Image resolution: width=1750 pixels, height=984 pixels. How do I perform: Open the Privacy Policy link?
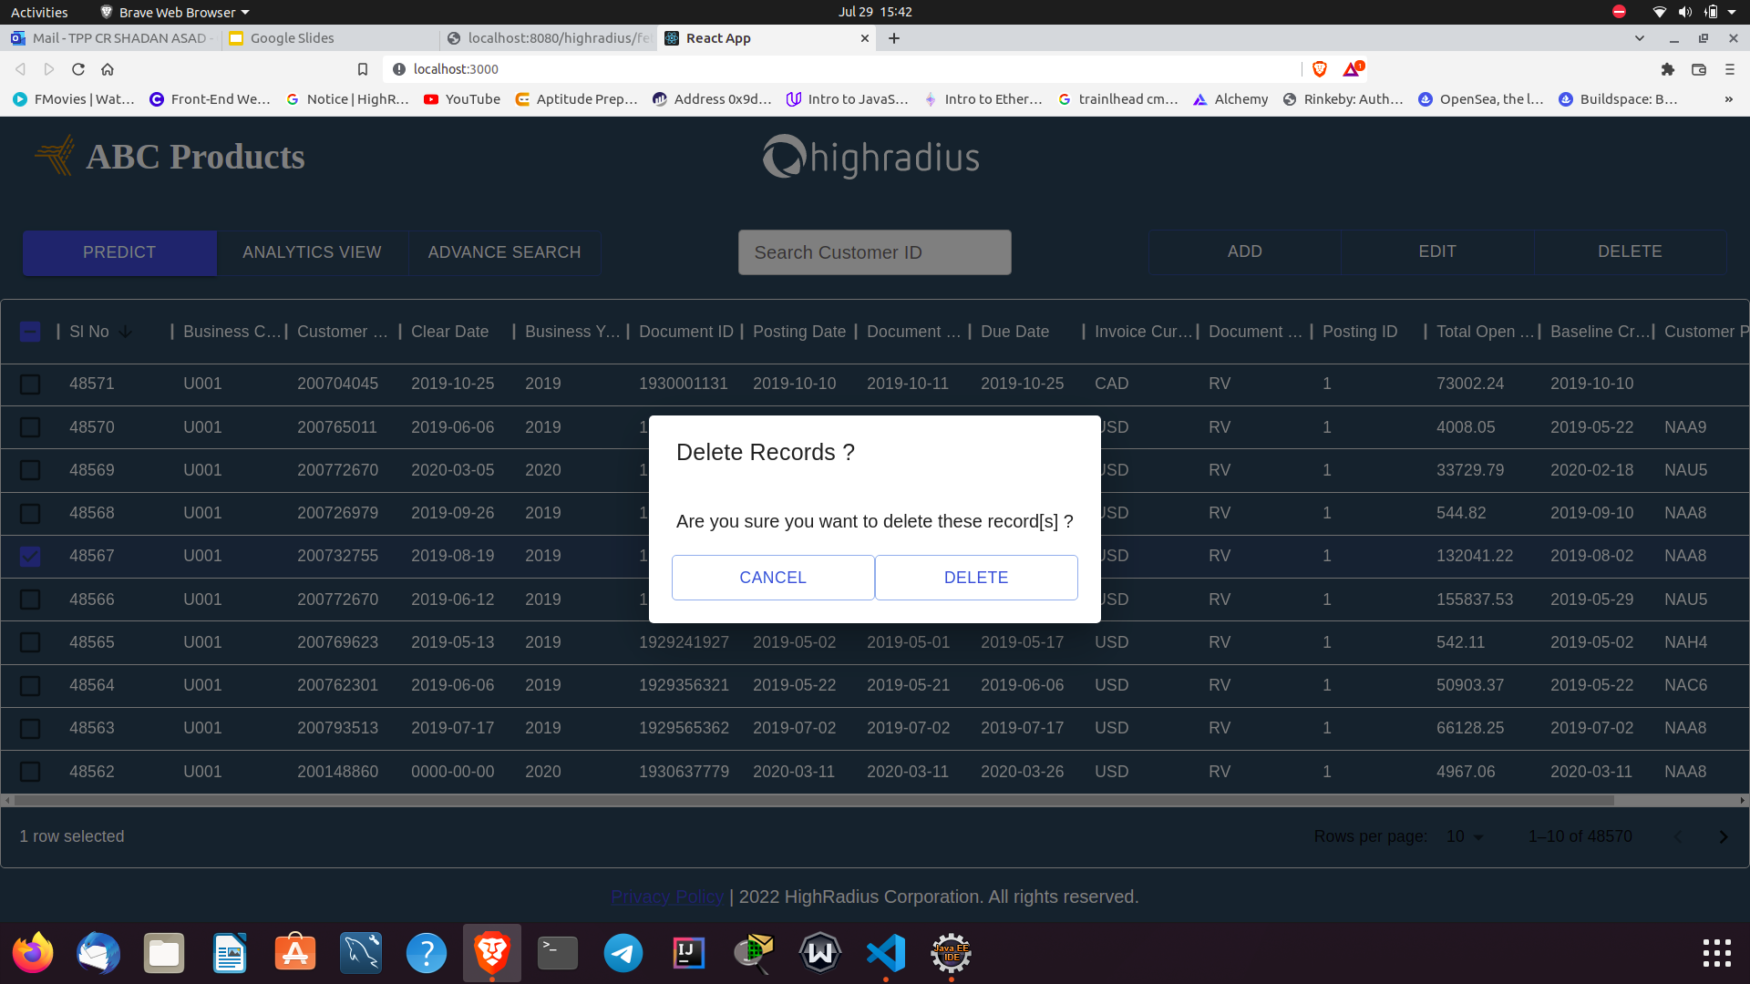pos(666,897)
